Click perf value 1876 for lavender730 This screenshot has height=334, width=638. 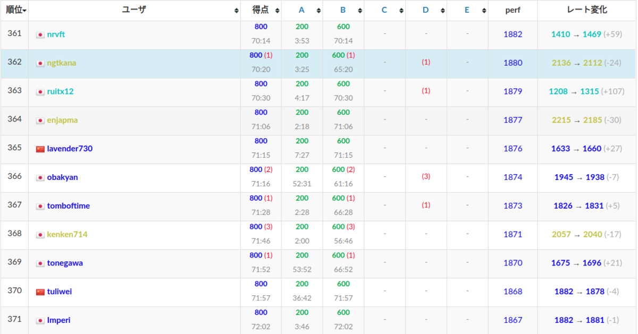(x=513, y=149)
